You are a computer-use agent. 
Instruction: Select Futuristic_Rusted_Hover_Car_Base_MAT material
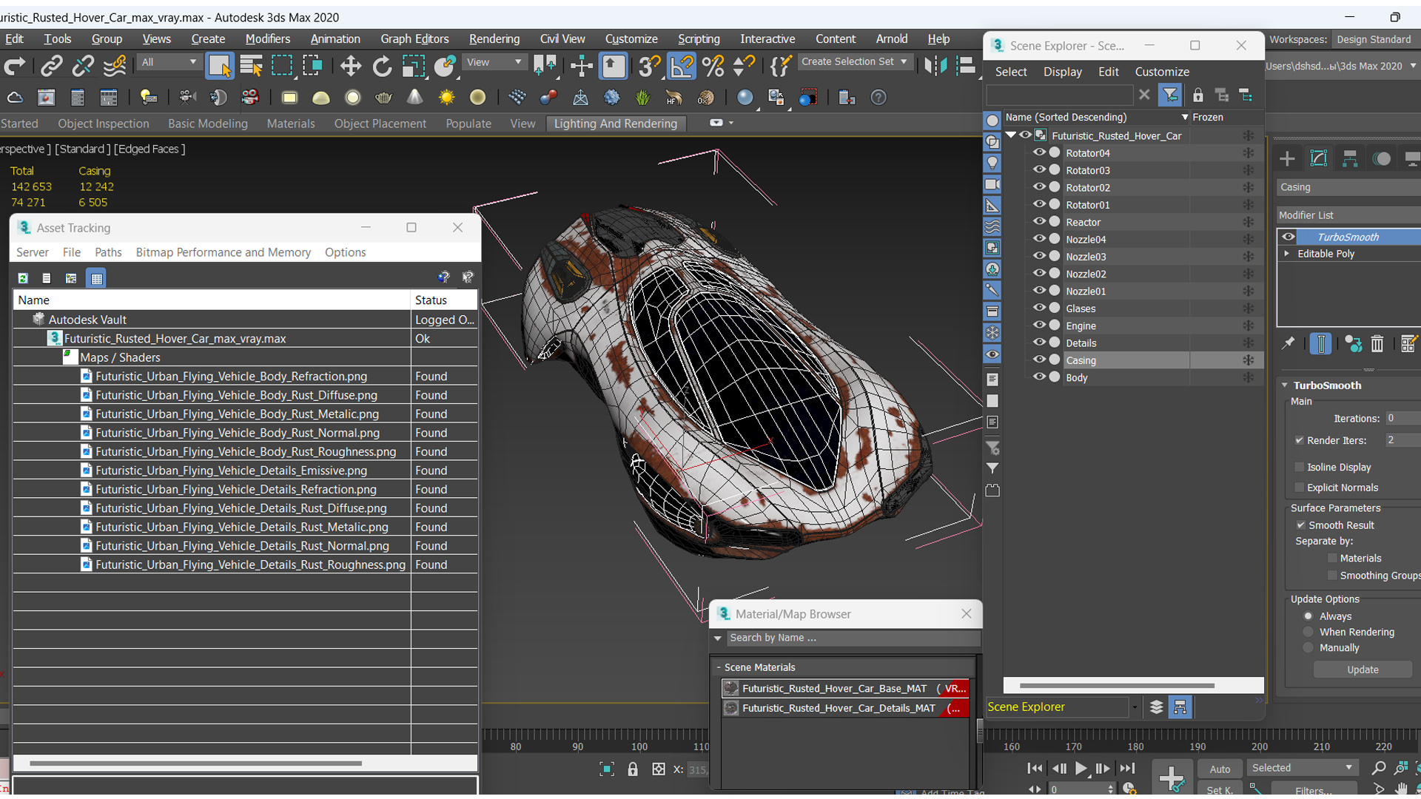point(844,688)
